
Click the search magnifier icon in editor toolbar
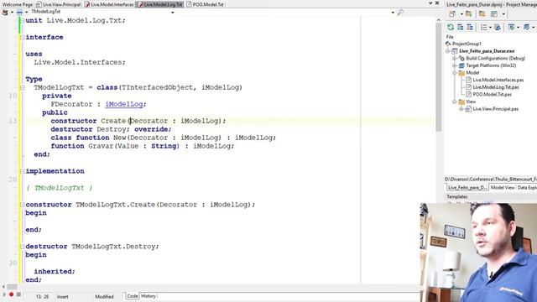click(x=400, y=13)
